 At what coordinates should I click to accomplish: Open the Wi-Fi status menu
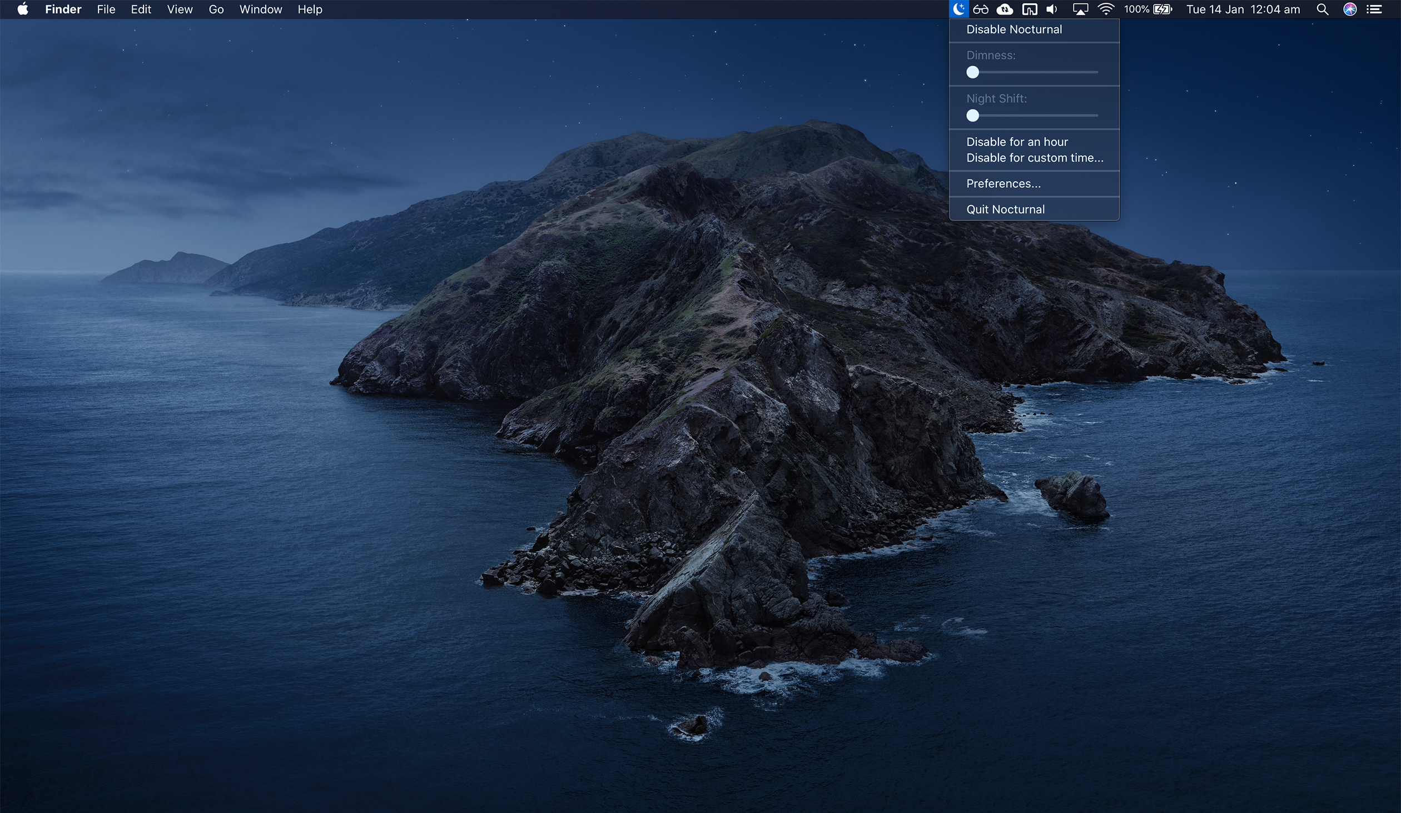(1106, 9)
